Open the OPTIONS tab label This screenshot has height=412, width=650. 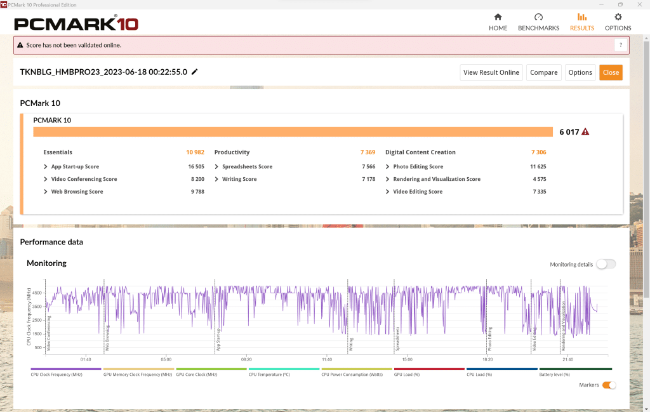pos(618,28)
